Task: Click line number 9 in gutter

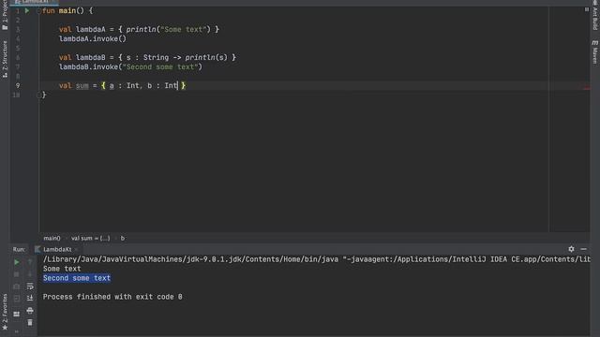Action: pyautogui.click(x=18, y=85)
